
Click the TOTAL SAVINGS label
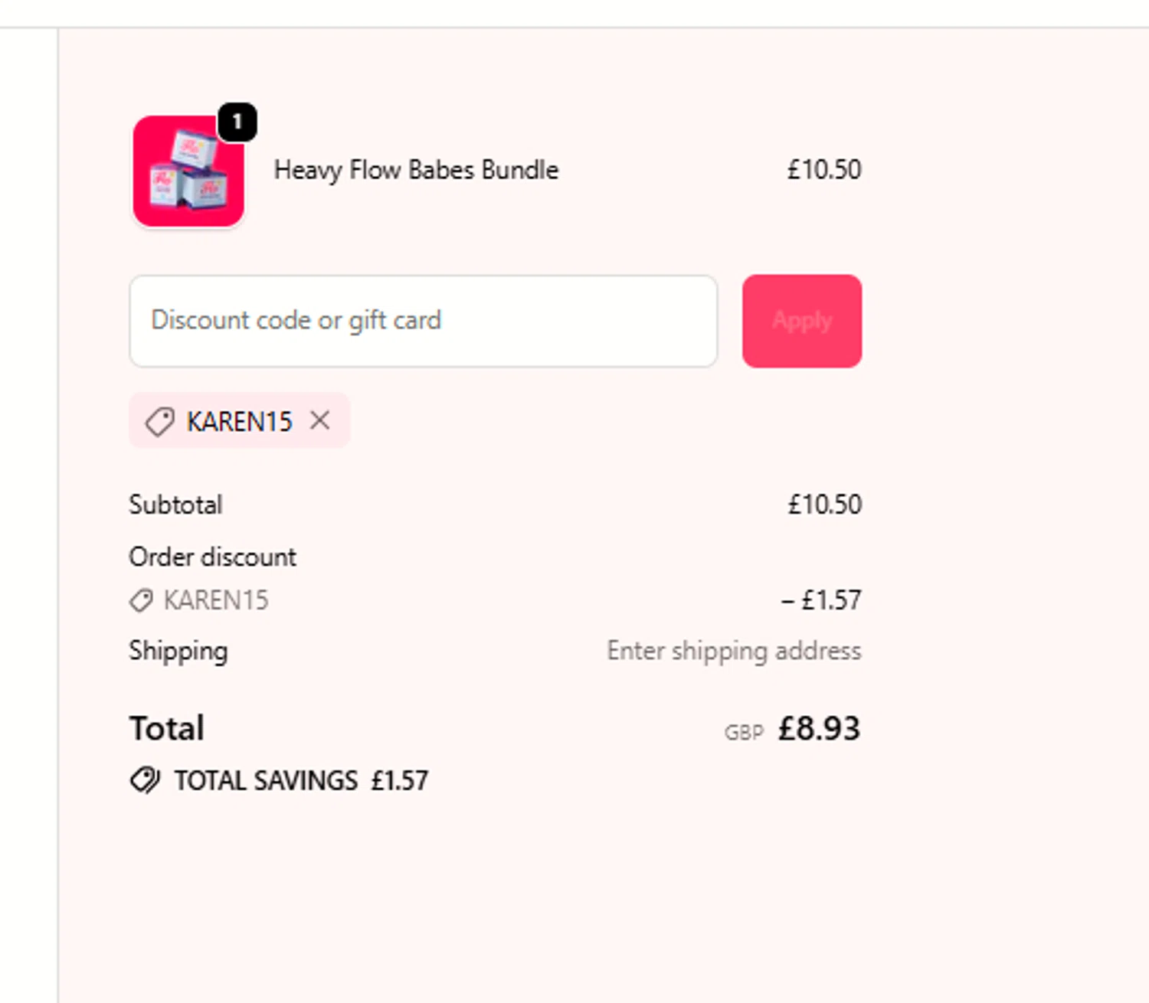(266, 781)
